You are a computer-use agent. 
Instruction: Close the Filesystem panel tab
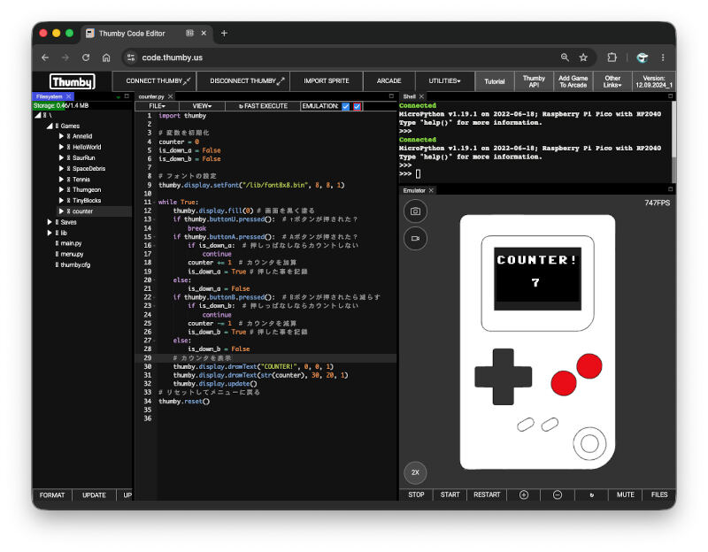(69, 96)
